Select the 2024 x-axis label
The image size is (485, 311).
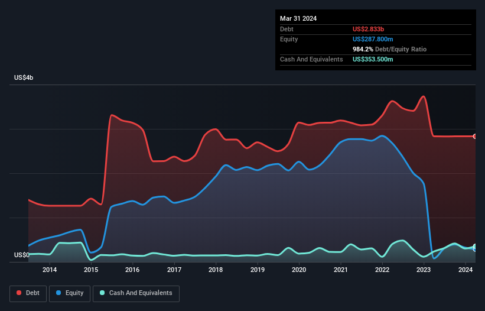(x=465, y=270)
